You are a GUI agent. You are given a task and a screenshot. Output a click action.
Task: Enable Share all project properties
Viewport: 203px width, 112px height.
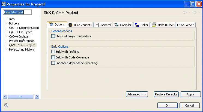click(53, 36)
